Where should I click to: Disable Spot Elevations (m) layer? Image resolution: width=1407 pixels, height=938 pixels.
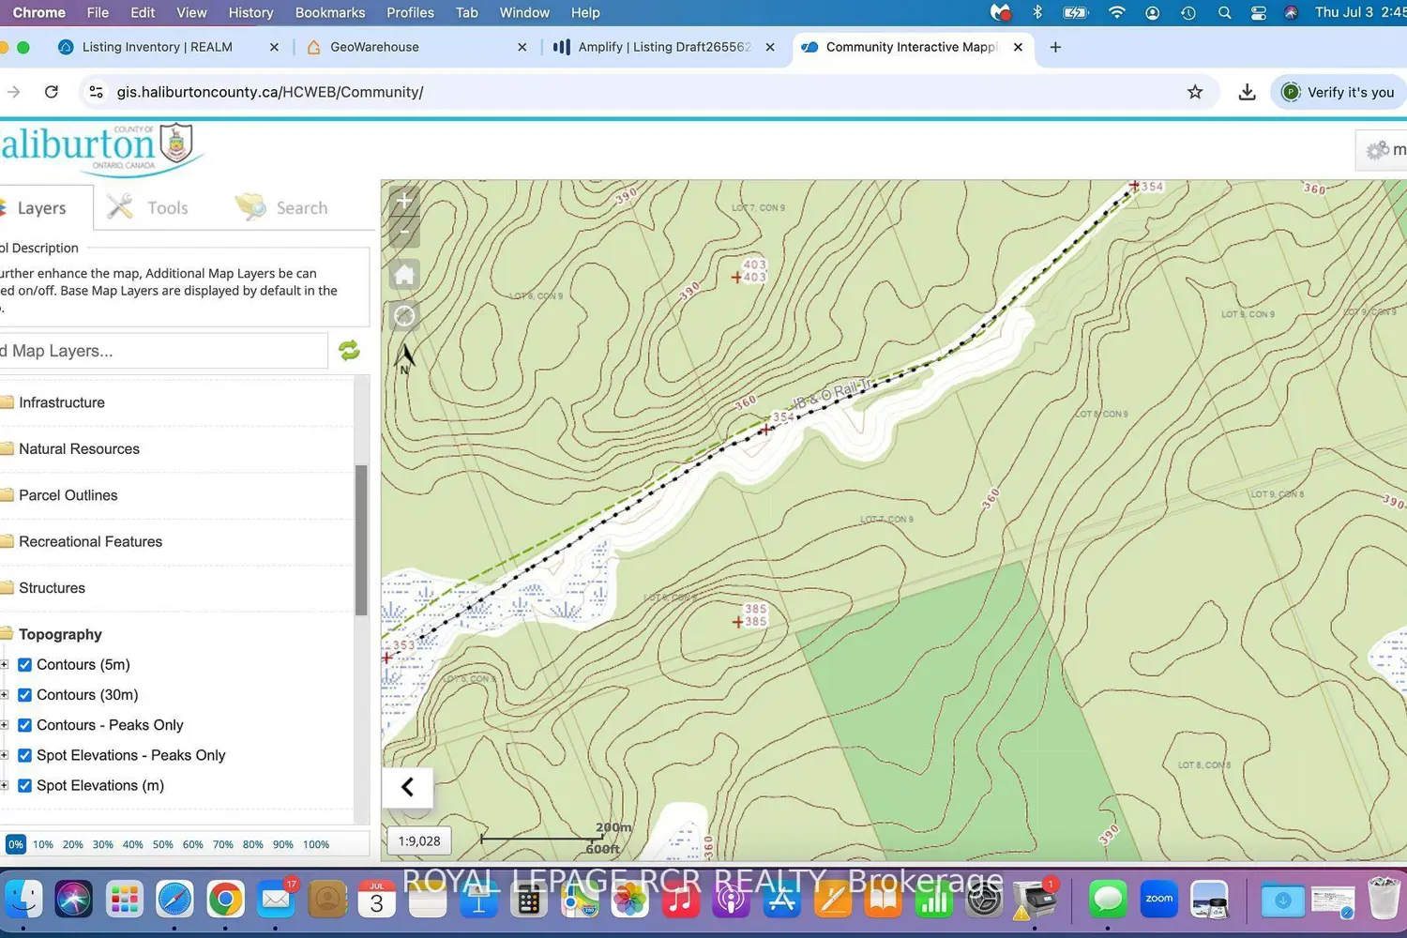pyautogui.click(x=25, y=785)
